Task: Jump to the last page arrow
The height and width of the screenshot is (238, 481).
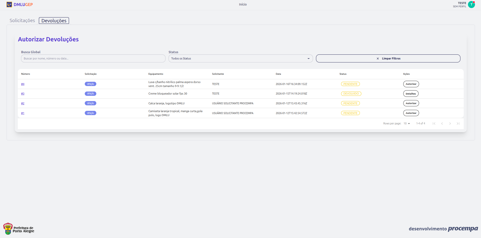Action: (458, 123)
